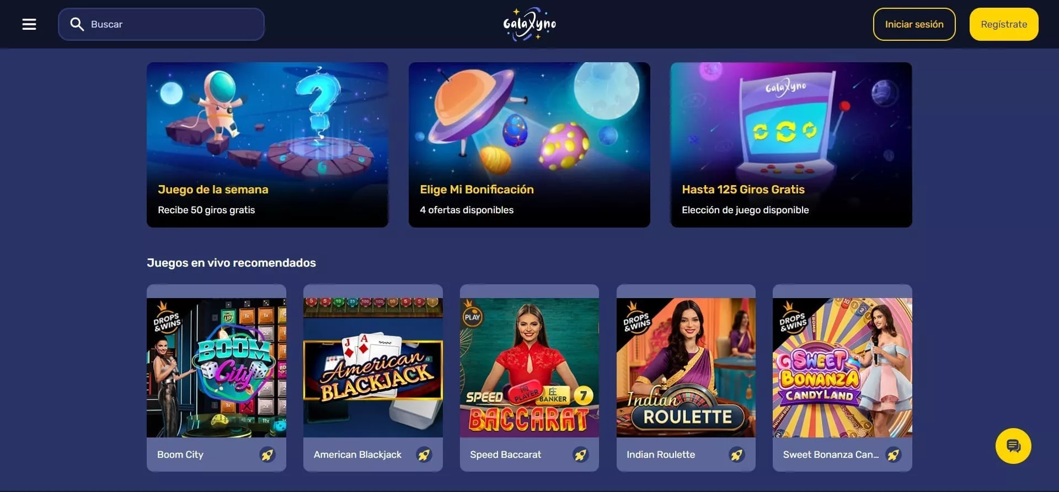Click rocket icon for Sweet Bonanza Candyland
Screen dimensions: 1059x492
[x=894, y=455]
